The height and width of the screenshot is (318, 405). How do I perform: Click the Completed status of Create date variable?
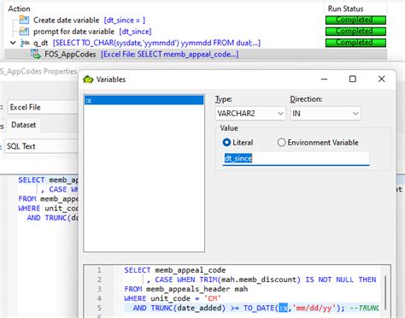tap(355, 20)
